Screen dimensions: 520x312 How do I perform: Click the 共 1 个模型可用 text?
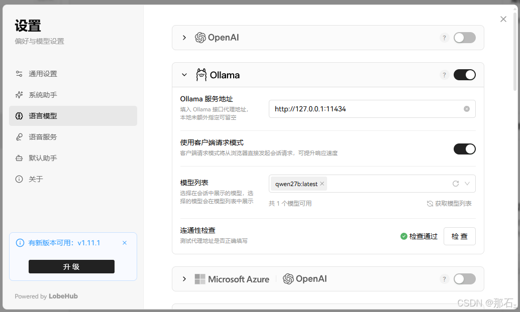(x=290, y=204)
